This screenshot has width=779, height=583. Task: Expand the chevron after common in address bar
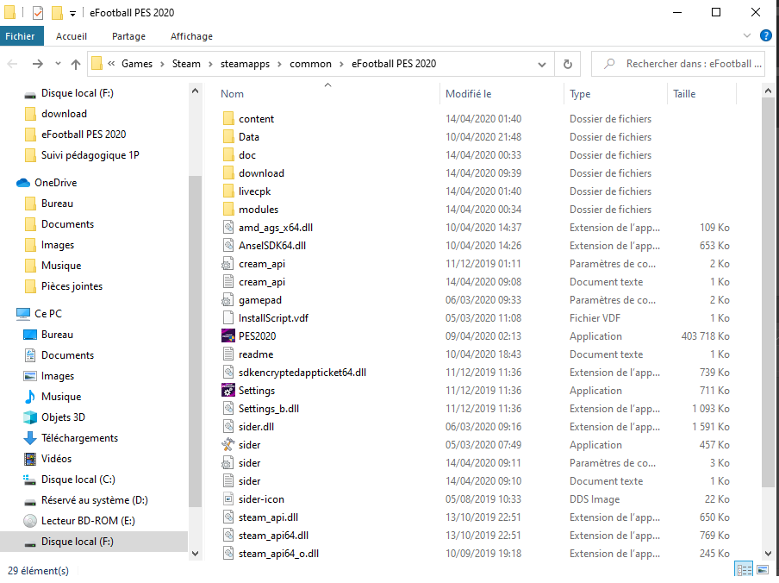(342, 64)
